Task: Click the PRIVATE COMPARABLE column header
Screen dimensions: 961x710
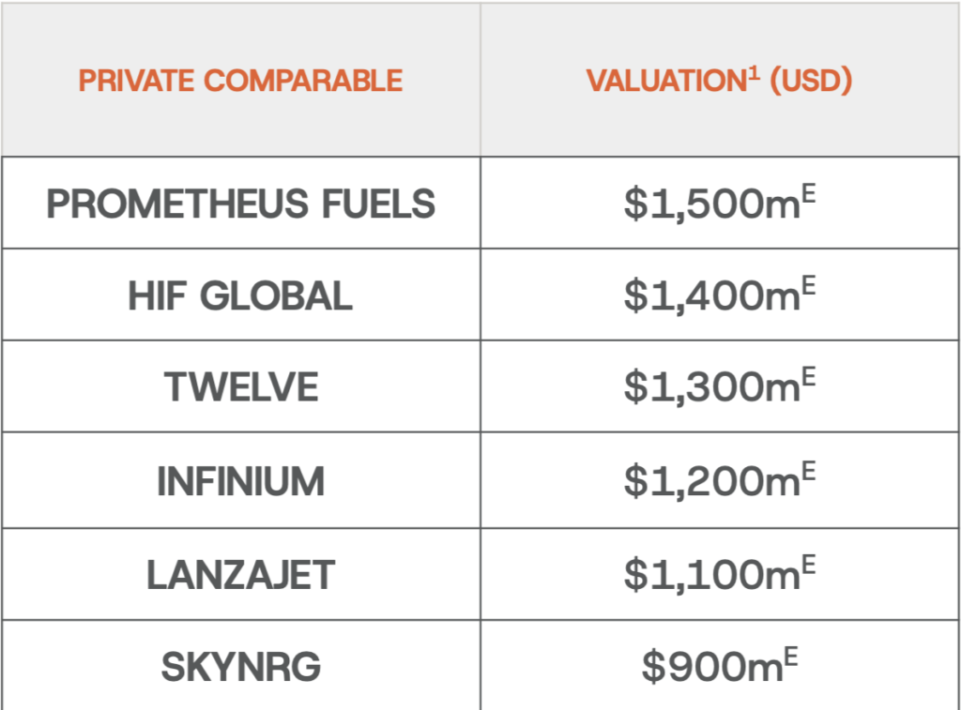Action: point(240,81)
